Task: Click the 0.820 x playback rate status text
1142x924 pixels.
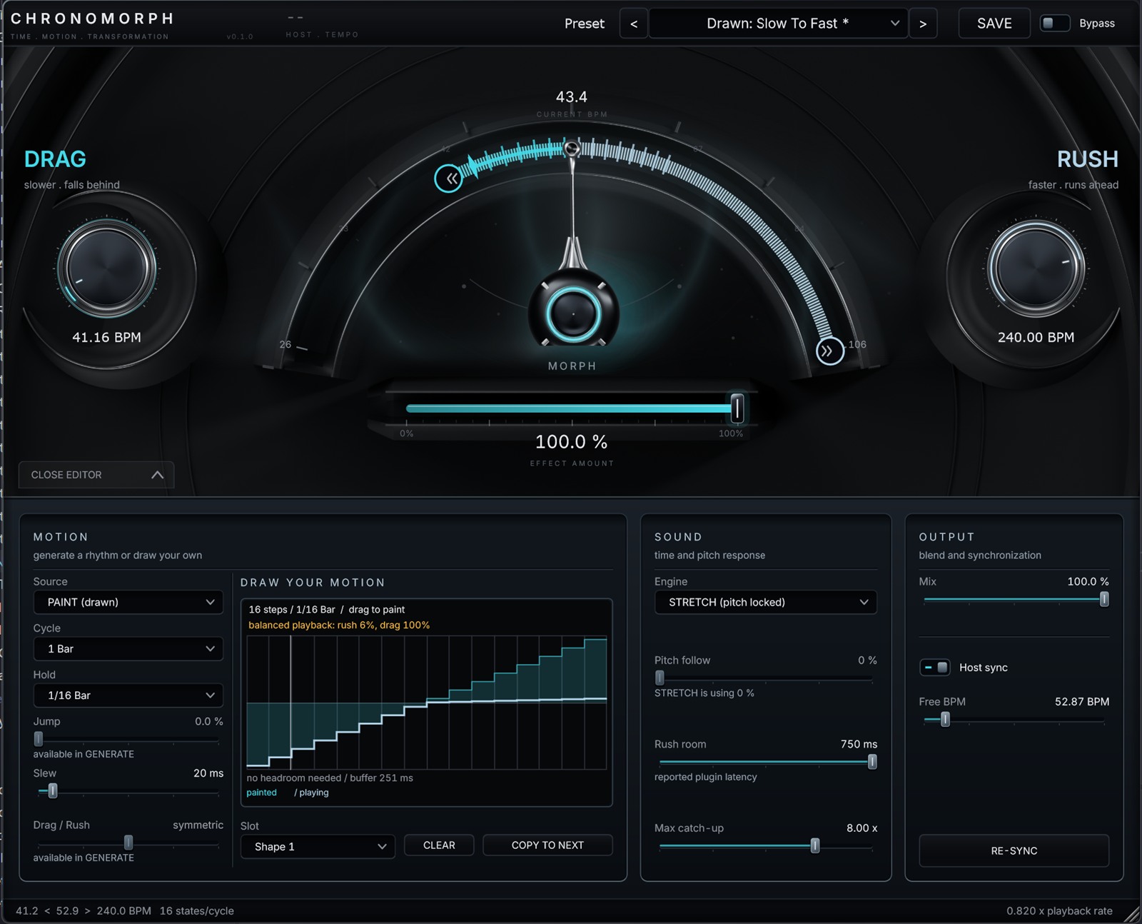Action: (1059, 910)
